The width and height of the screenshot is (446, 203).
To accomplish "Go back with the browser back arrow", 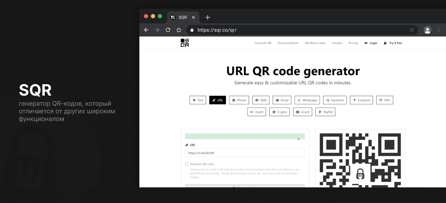I will (x=146, y=30).
